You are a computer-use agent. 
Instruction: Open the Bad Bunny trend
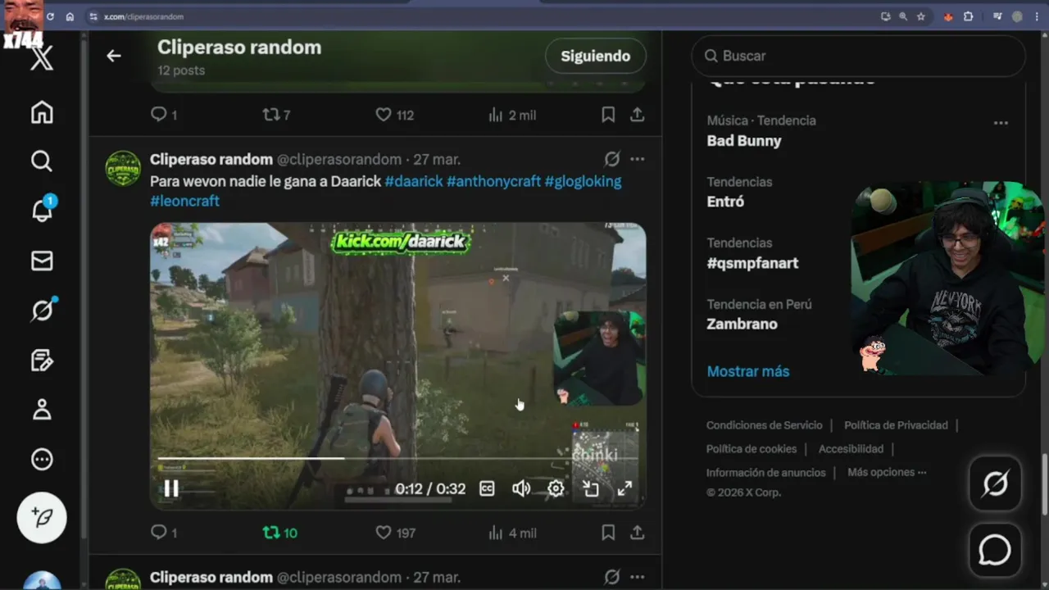[x=744, y=141]
